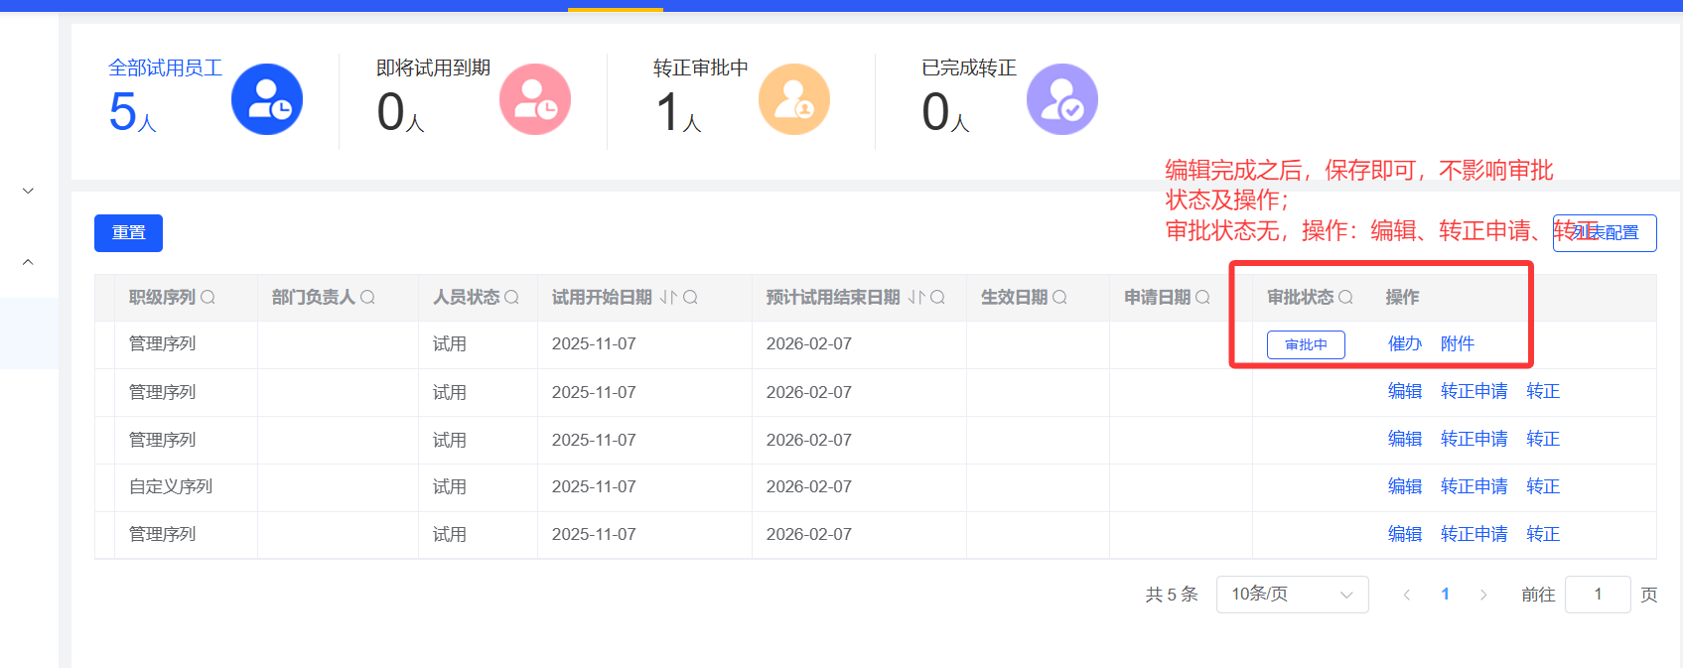
Task: Click the pink probation expiring soon icon
Action: pos(535,99)
